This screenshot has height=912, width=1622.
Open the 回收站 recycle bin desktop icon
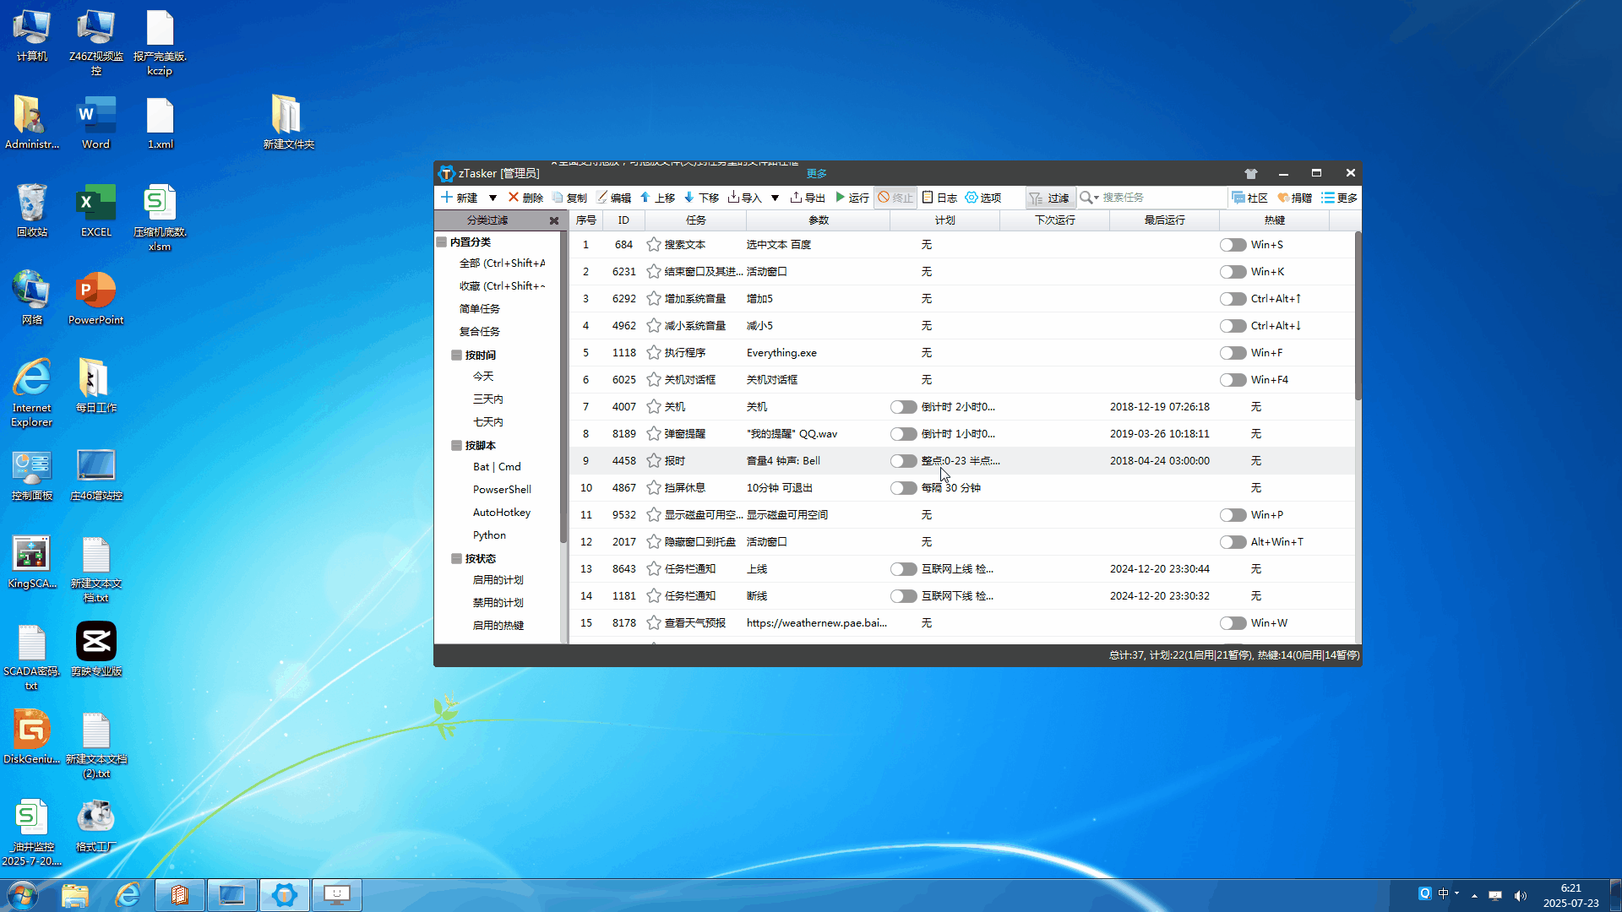[x=32, y=211]
